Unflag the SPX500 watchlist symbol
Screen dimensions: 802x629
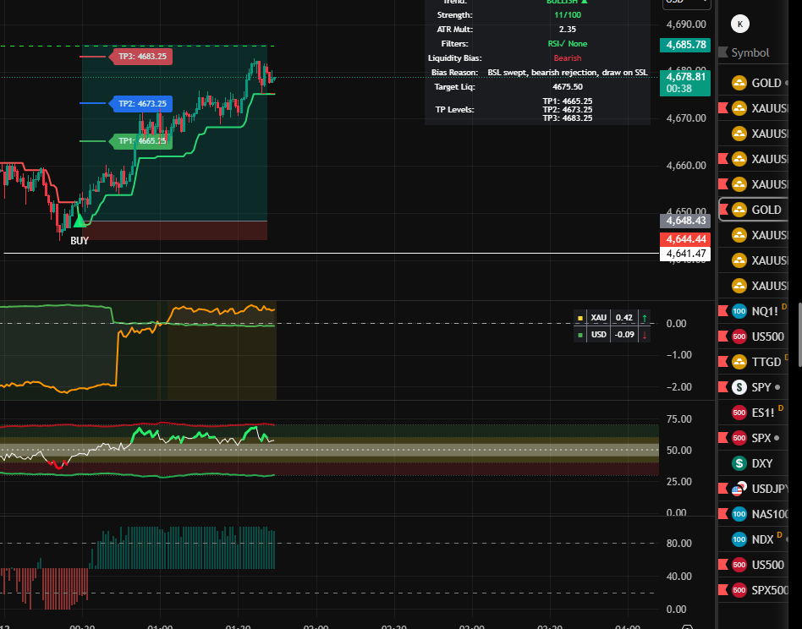(722, 590)
